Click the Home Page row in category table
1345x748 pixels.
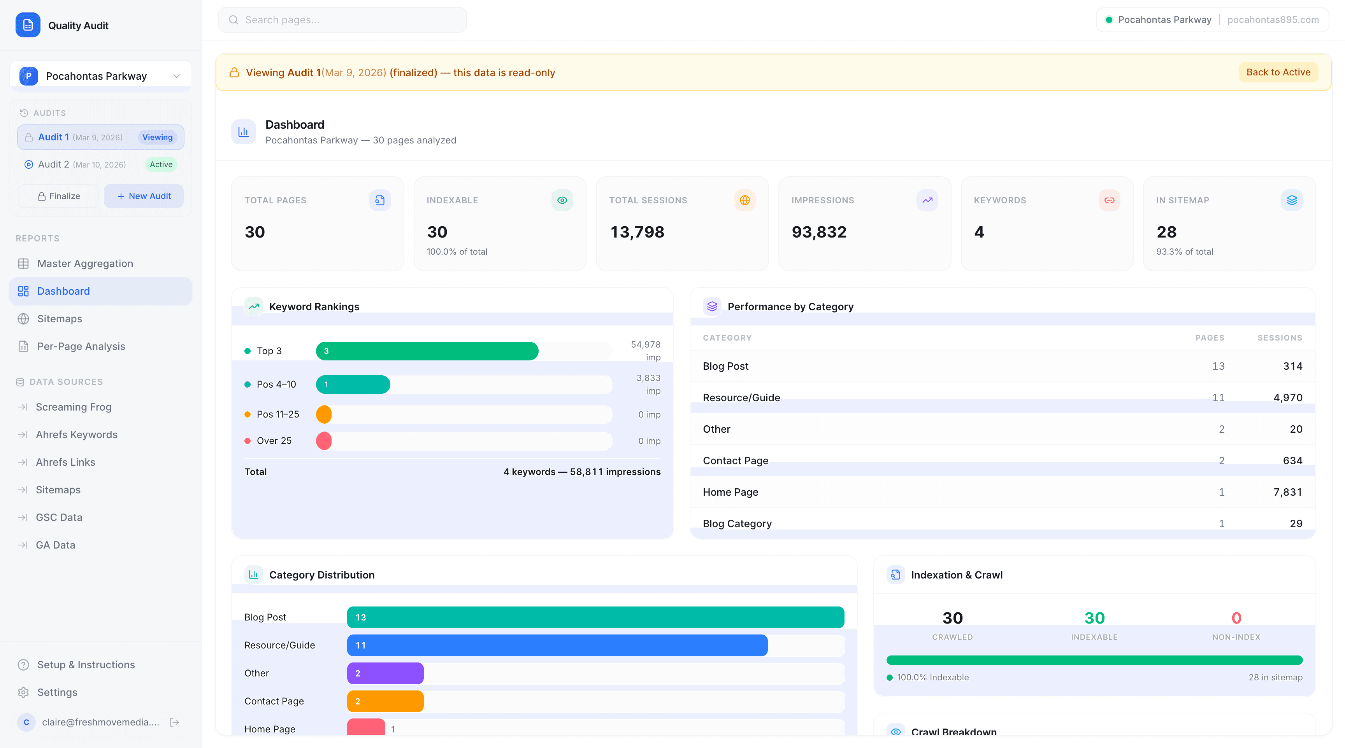(1003, 492)
